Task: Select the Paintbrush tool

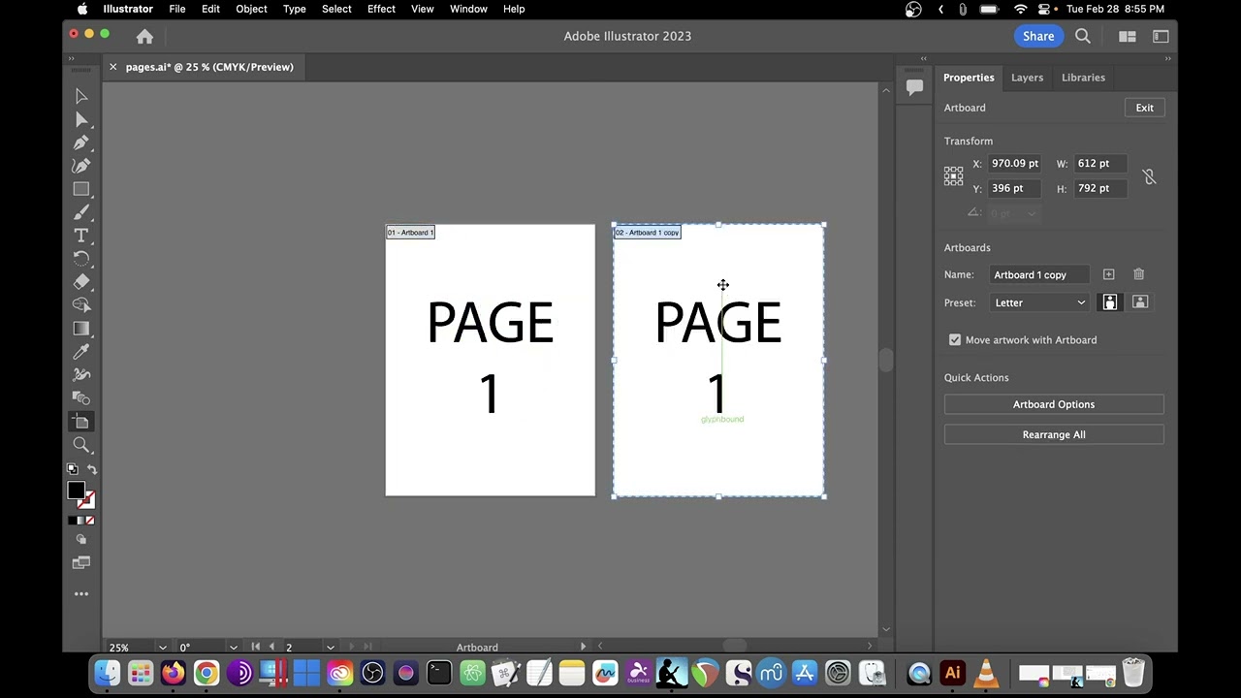Action: (81, 212)
